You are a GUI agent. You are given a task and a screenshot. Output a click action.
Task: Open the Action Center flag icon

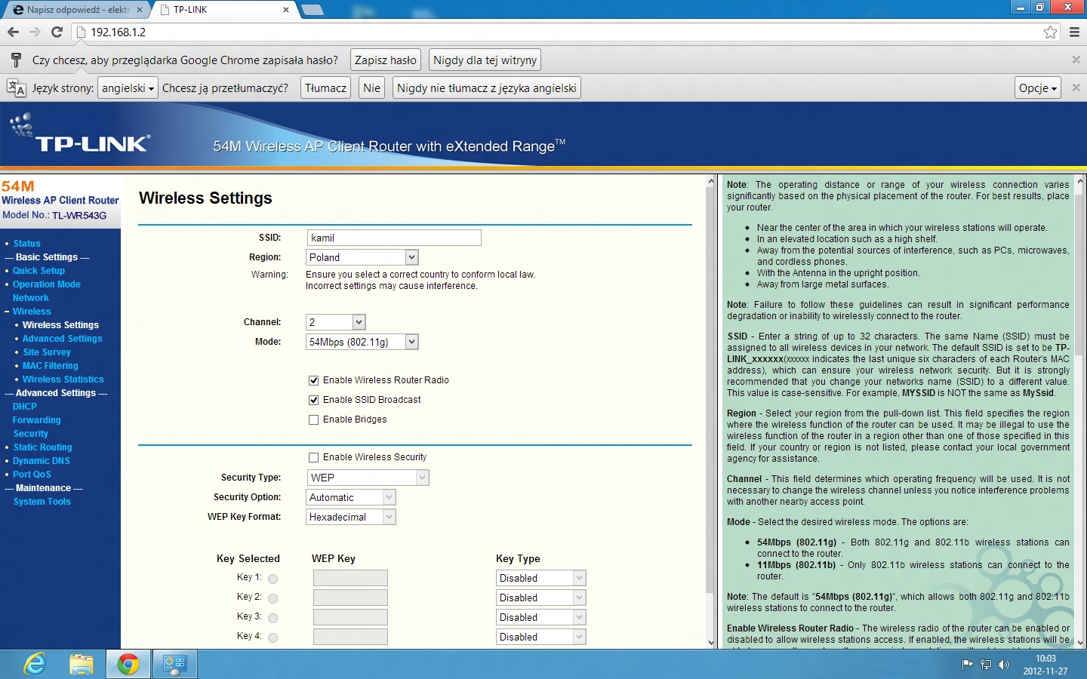967,665
